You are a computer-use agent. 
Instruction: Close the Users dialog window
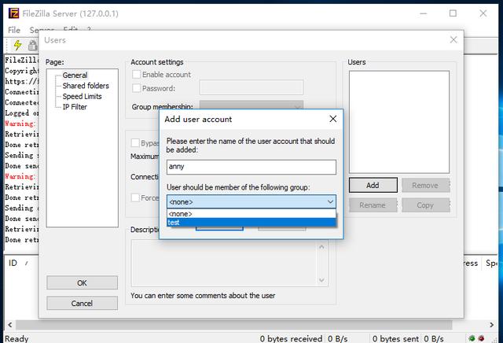tap(453, 40)
